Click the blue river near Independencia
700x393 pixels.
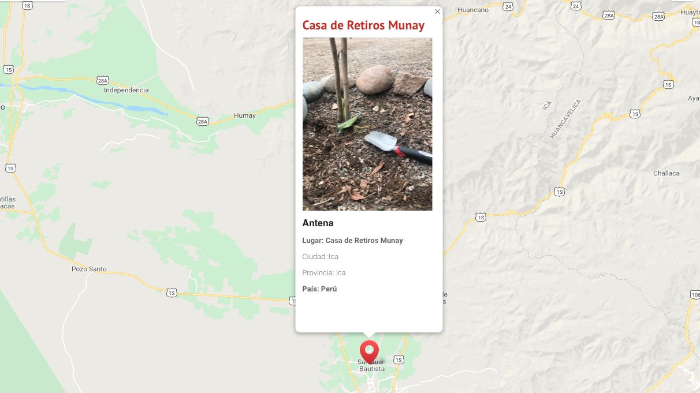pos(92,99)
